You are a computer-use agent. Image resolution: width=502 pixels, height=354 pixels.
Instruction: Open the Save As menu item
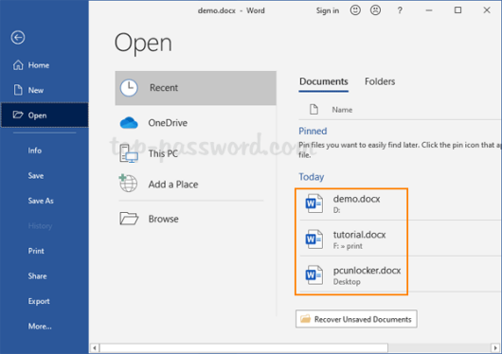coord(41,201)
